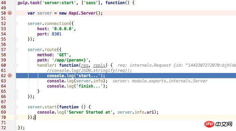Click fold end marker on line 65
Image resolution: width=236 pixels, height=131 pixels.
16,91
